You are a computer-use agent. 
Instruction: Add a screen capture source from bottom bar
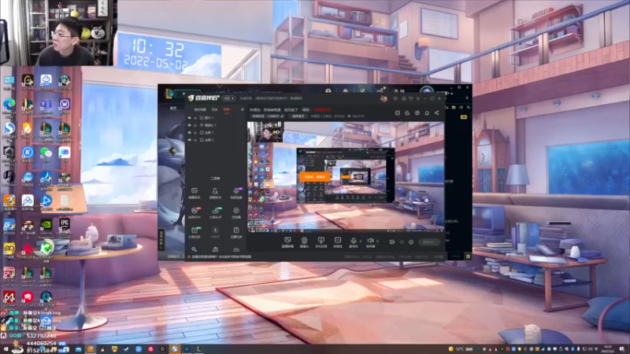click(287, 242)
